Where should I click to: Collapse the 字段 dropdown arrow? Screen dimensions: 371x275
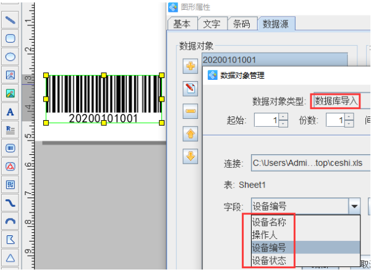[x=354, y=206]
